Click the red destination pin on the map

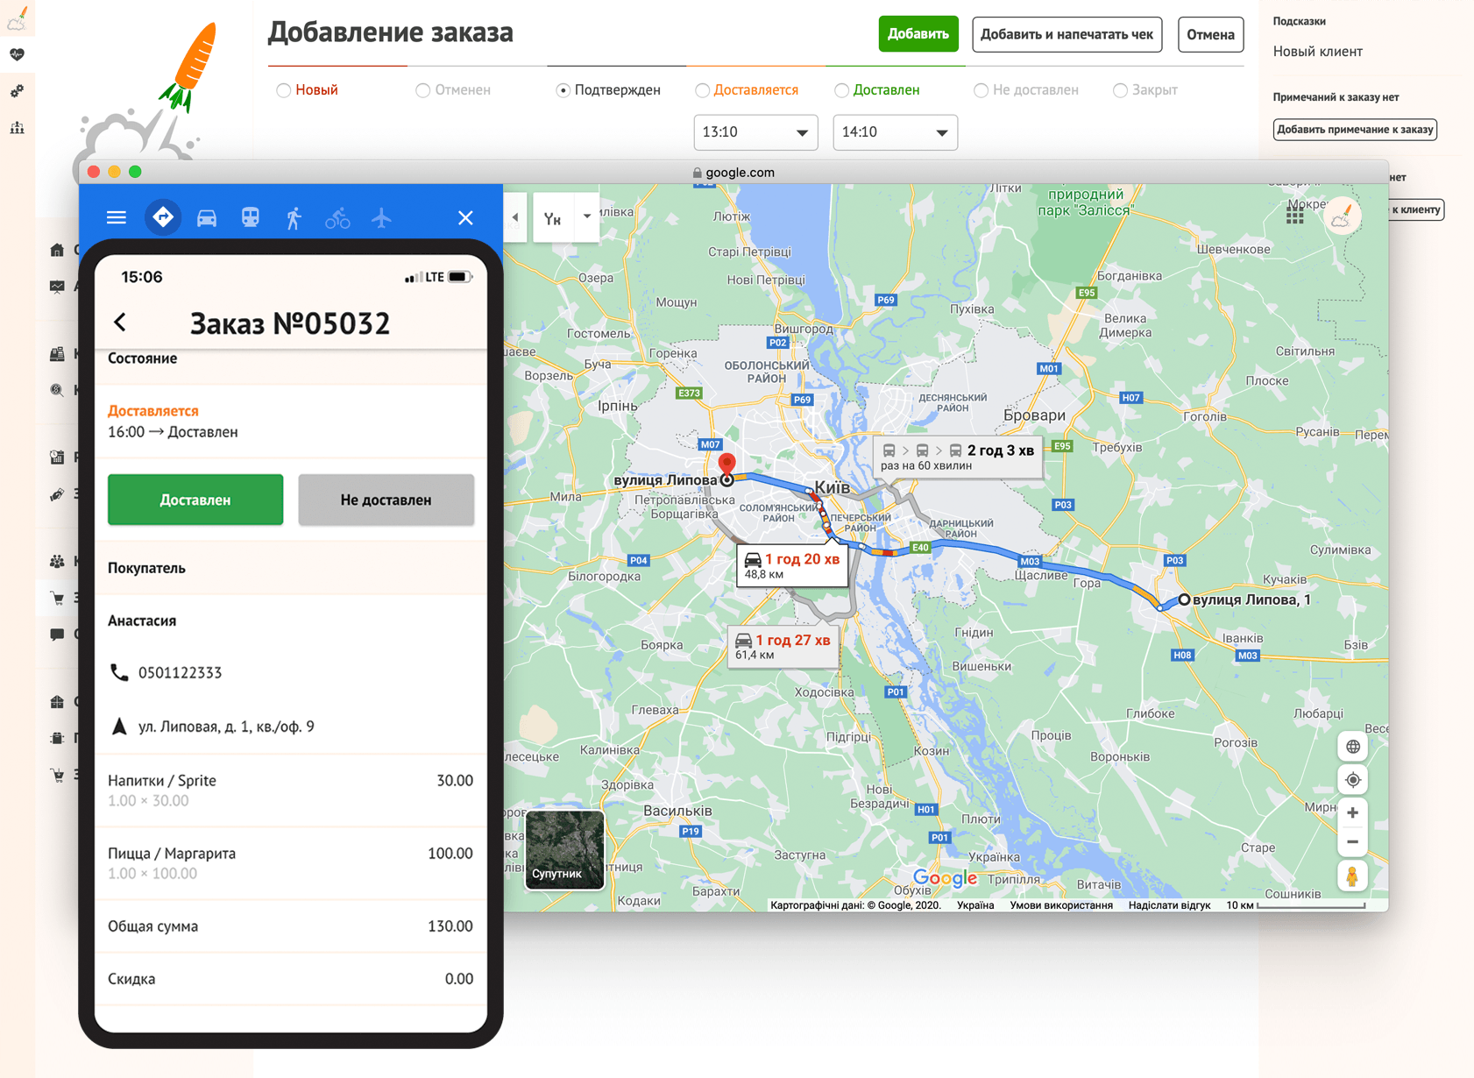point(726,465)
